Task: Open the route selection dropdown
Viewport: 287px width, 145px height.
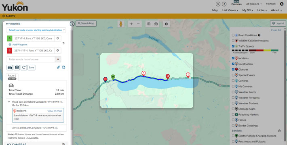Action: click(x=36, y=30)
